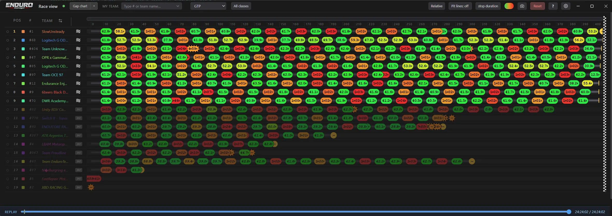Select the radio circle for SlowUnsteady row
The height and width of the screenshot is (216, 612).
click(8, 32)
